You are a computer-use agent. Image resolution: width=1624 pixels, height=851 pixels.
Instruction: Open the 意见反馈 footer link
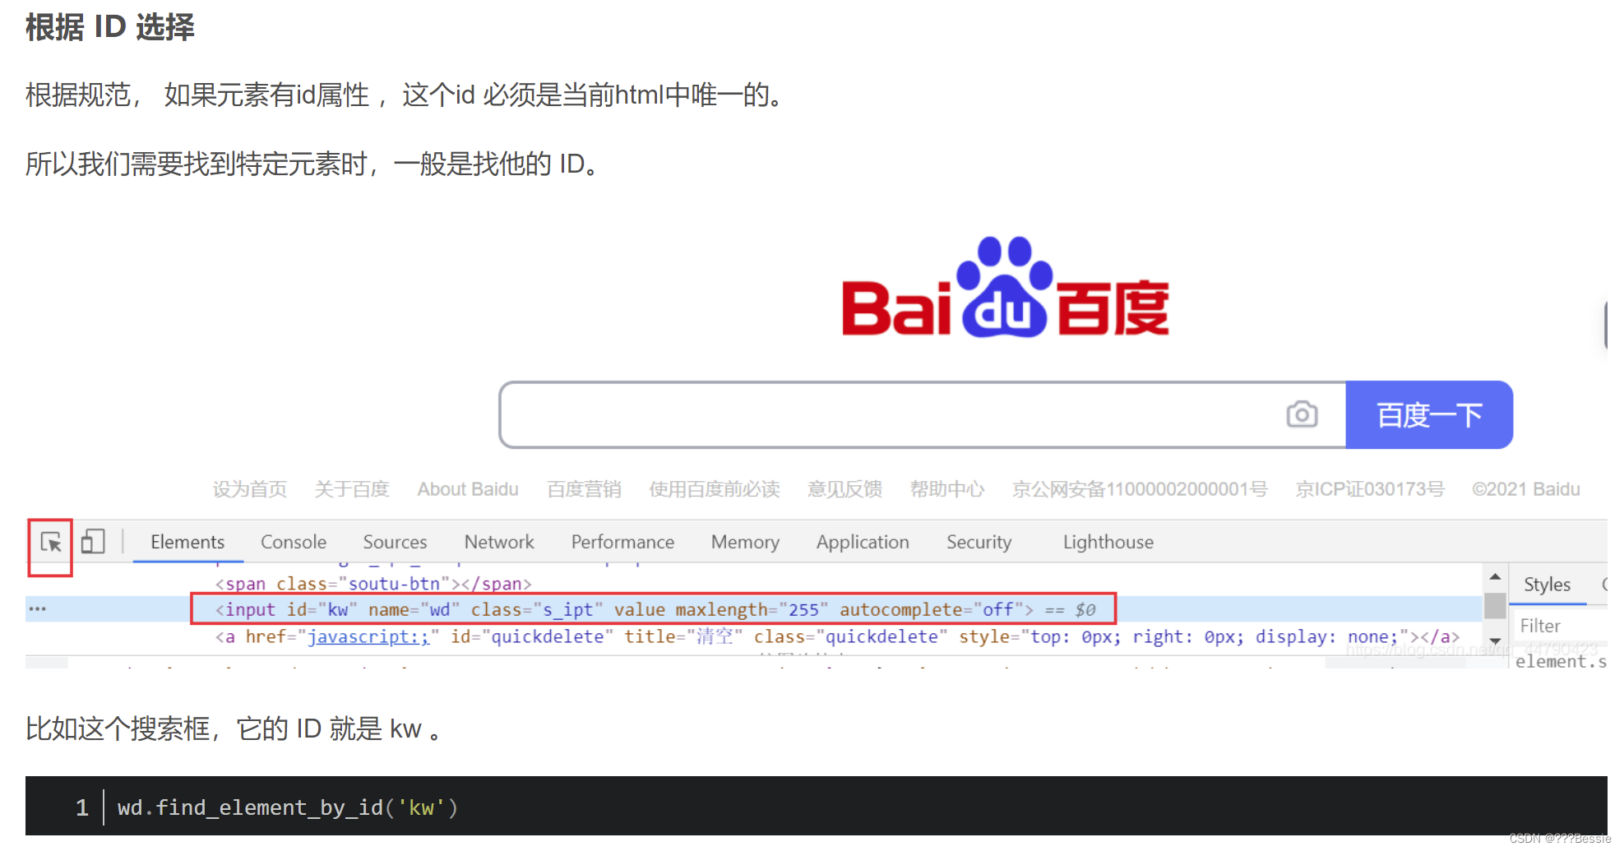click(844, 489)
